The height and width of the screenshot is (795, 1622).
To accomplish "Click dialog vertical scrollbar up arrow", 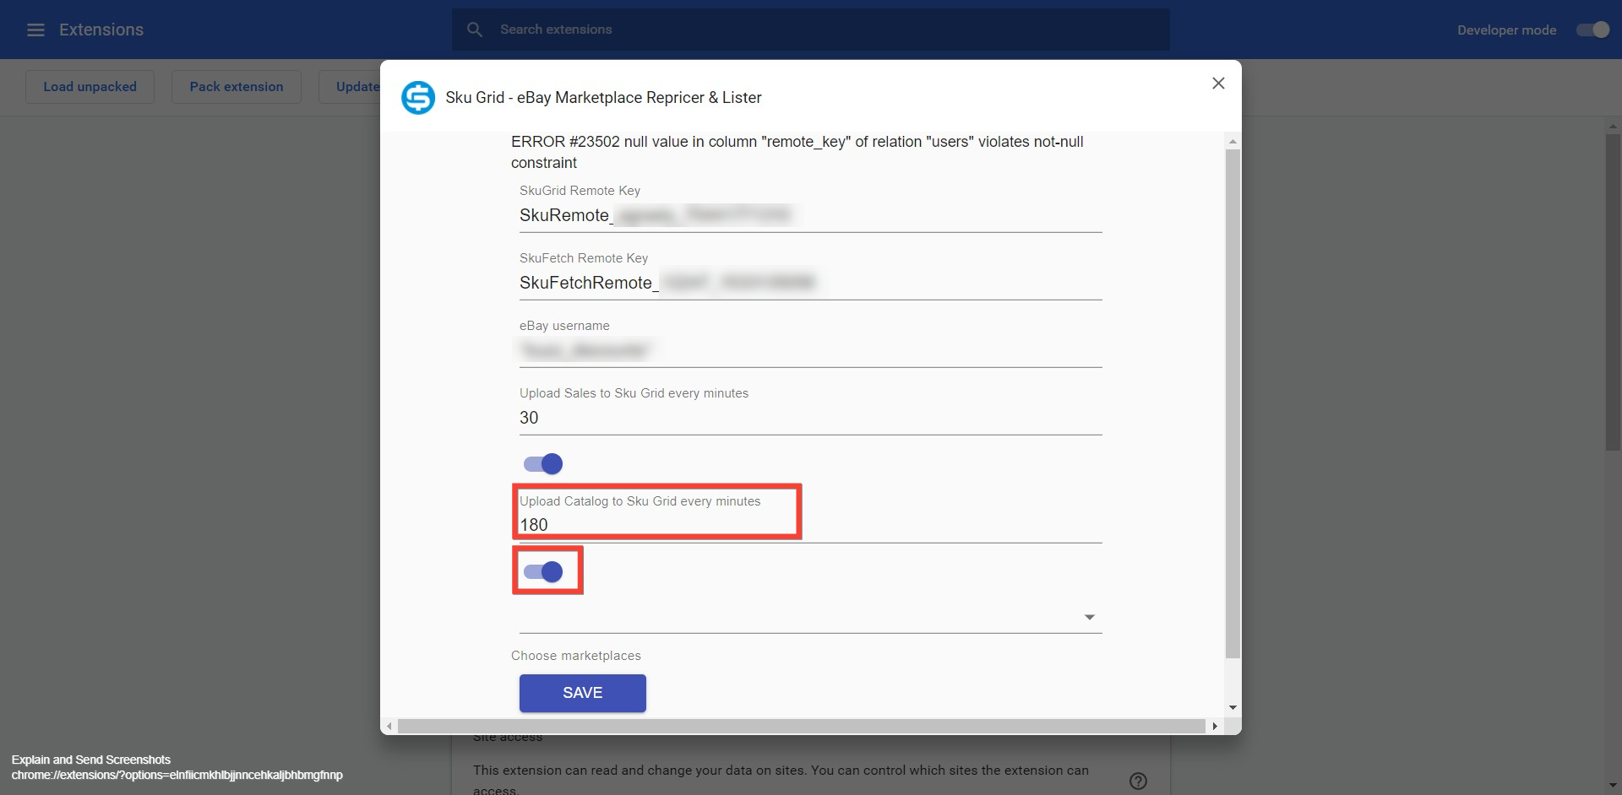I will tap(1233, 141).
